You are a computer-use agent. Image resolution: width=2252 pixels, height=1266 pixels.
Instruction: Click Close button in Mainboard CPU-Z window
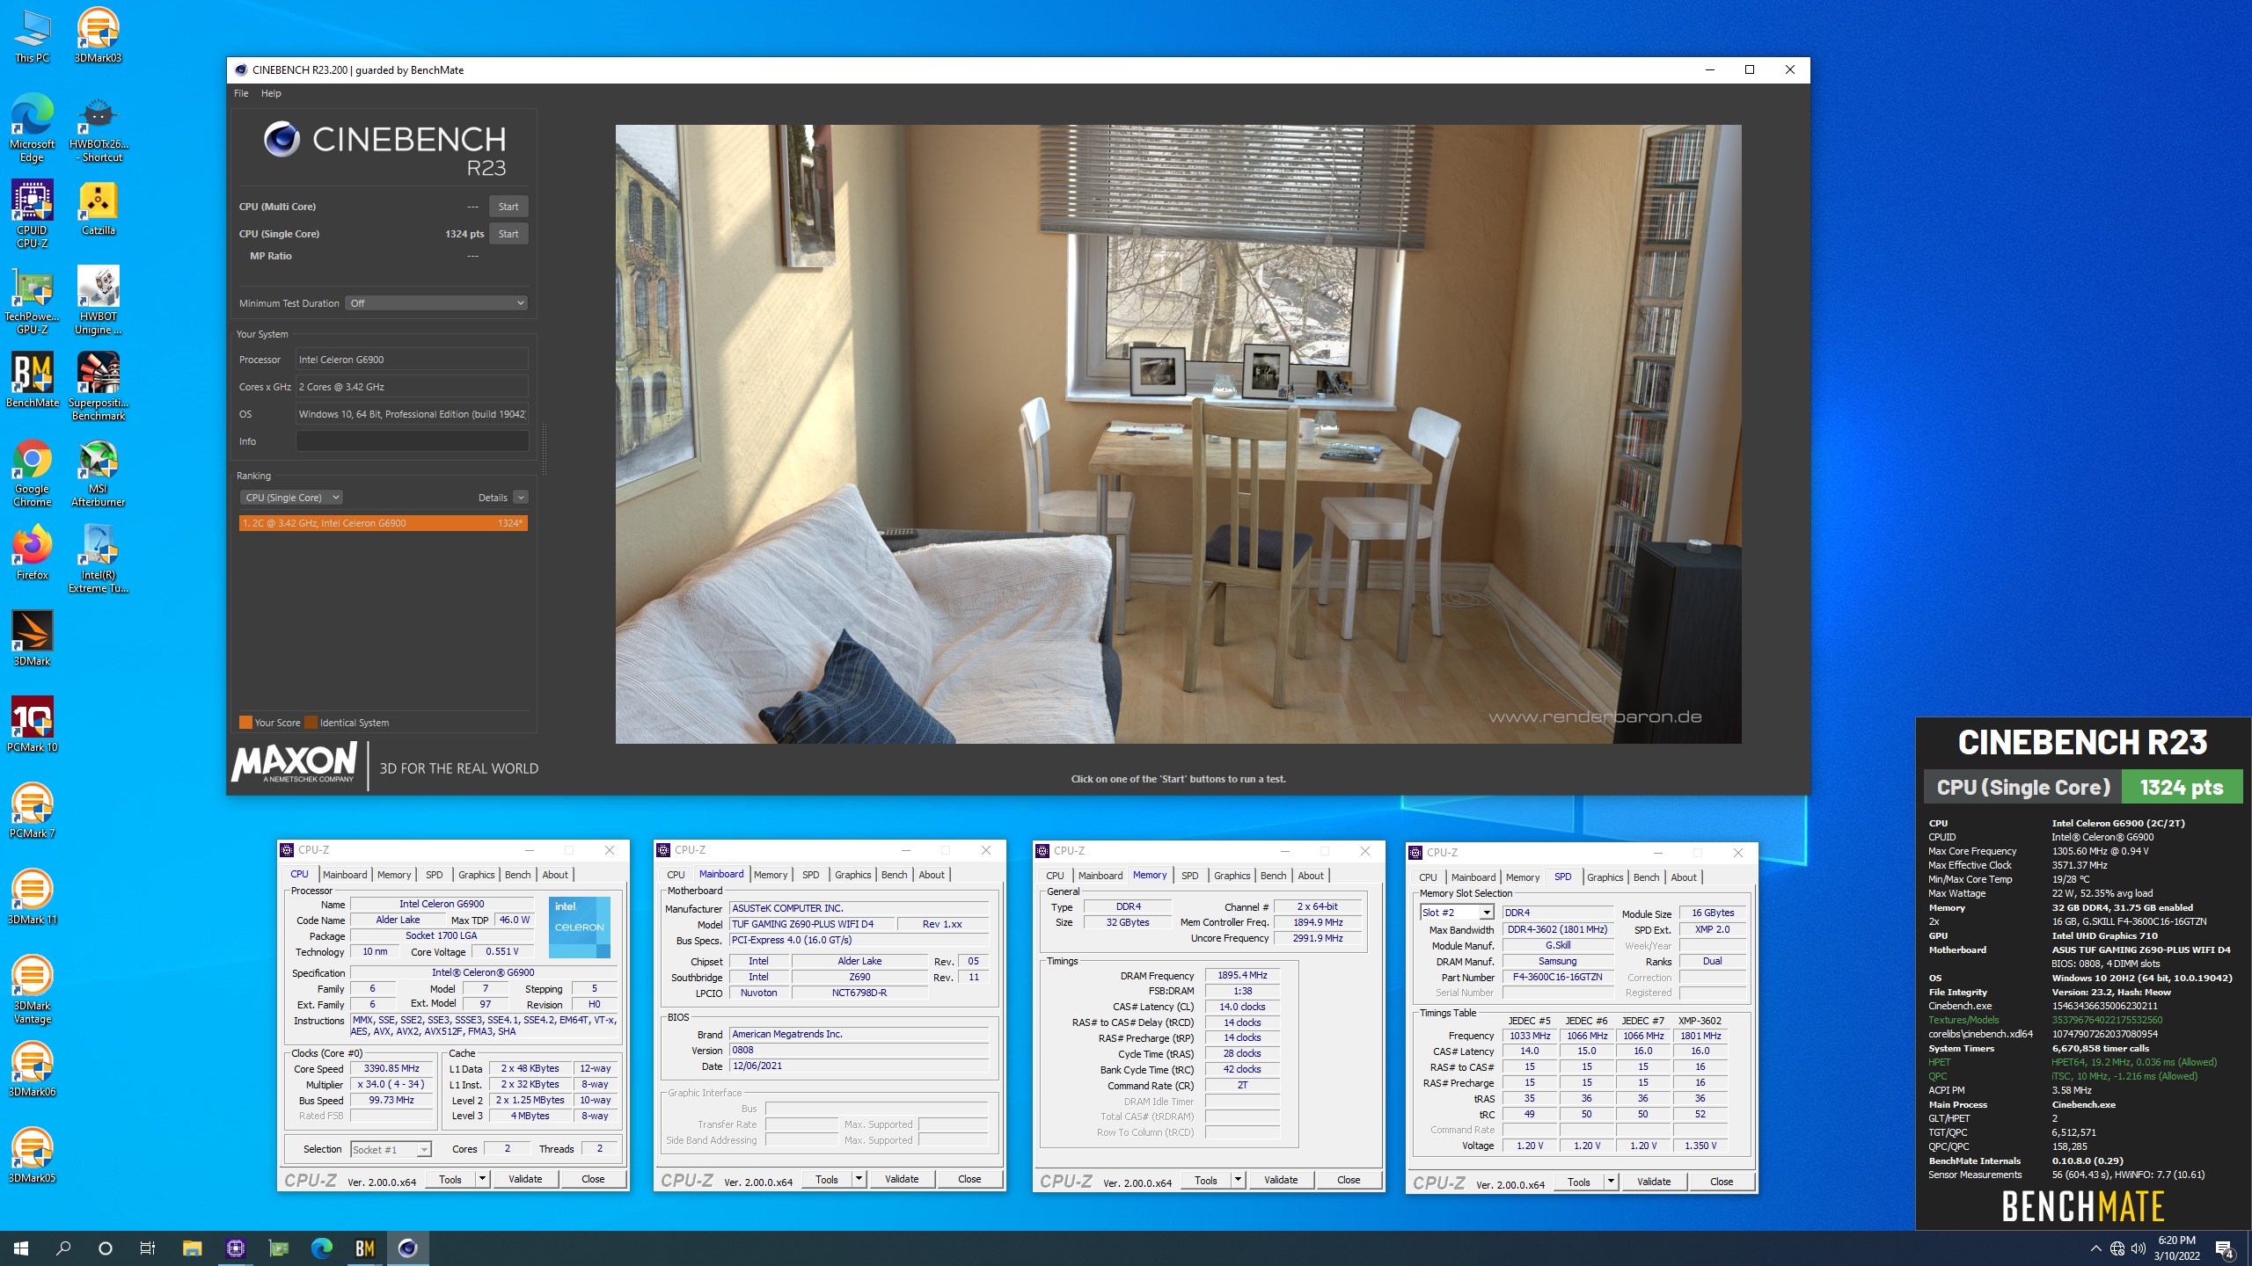point(969,1179)
